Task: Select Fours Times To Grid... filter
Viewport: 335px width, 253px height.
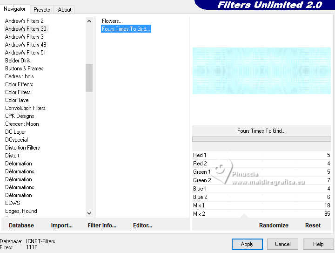Action: (126, 29)
